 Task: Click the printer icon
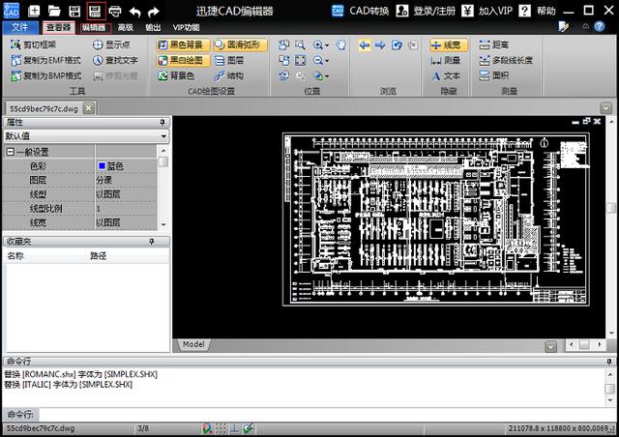(x=115, y=11)
